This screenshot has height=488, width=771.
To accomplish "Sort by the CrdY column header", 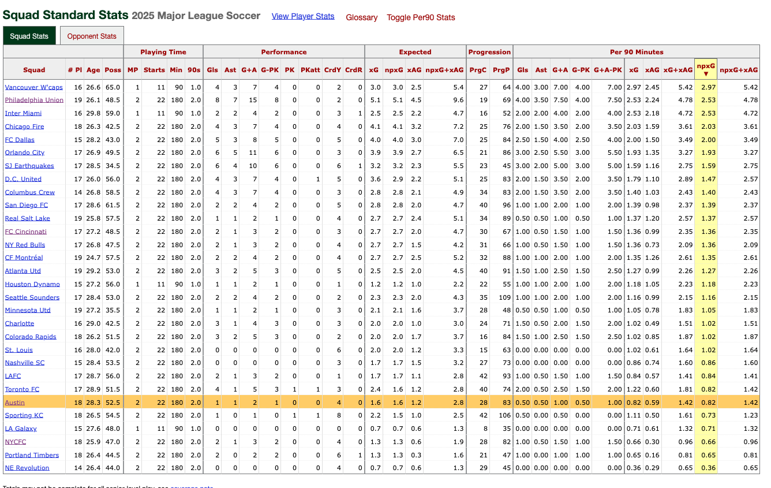I will pyautogui.click(x=332, y=70).
